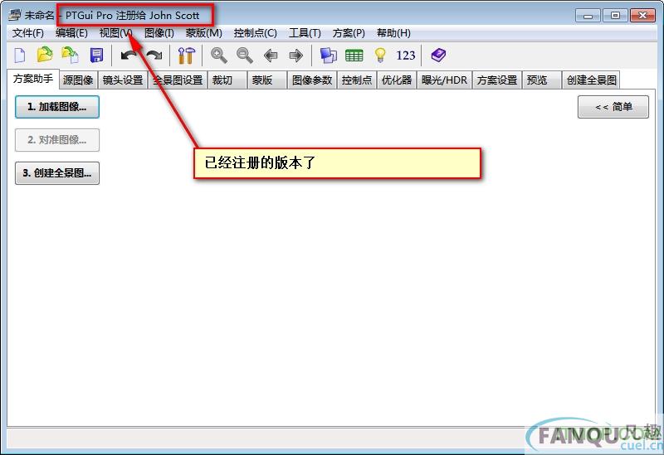Image resolution: width=664 pixels, height=455 pixels.
Task: Click the New project toolbar icon
Action: tap(20, 56)
